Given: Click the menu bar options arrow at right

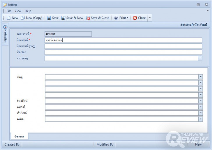Looking at the screenshot, I should [208, 11].
